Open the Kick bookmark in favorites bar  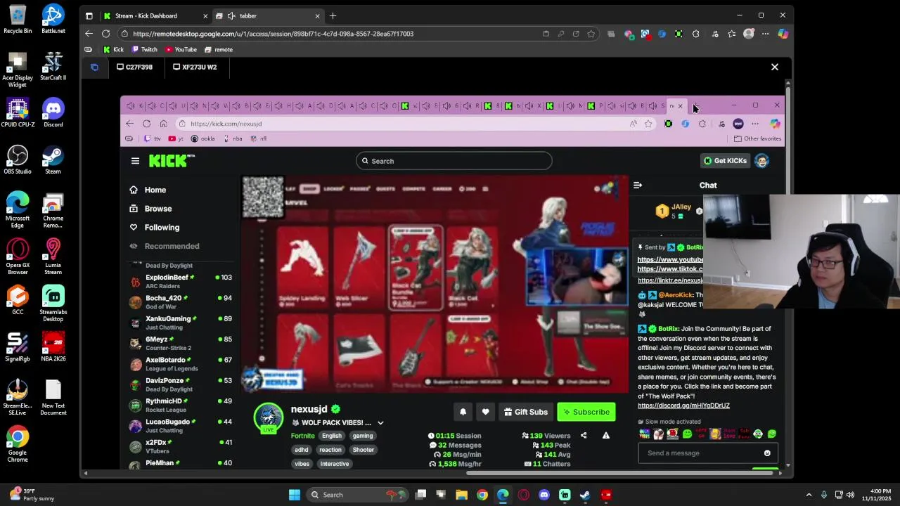113,50
